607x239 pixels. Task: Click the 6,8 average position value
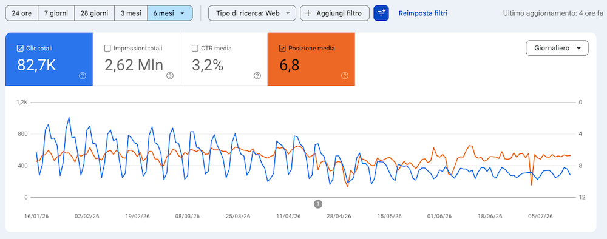tap(289, 66)
